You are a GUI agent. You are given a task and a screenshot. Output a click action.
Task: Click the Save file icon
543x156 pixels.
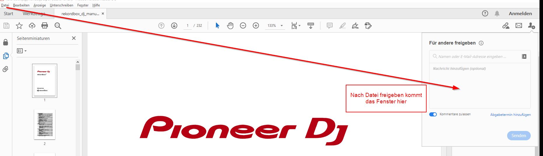(x=6, y=26)
